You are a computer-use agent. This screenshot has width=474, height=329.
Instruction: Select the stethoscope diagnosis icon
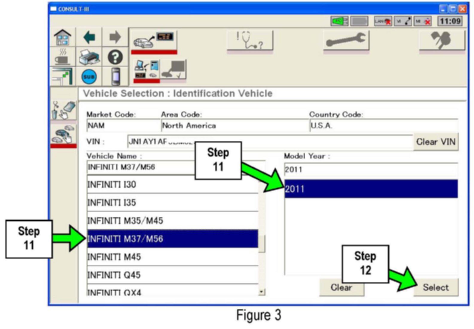pos(250,41)
